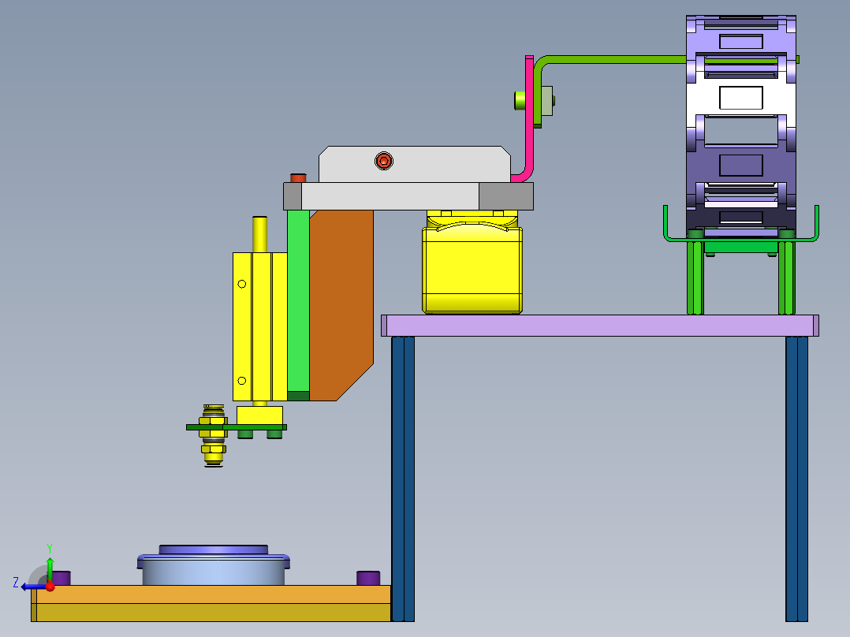The height and width of the screenshot is (637, 850).
Task: Select the yellow pneumatic cylinder body
Action: 259,326
